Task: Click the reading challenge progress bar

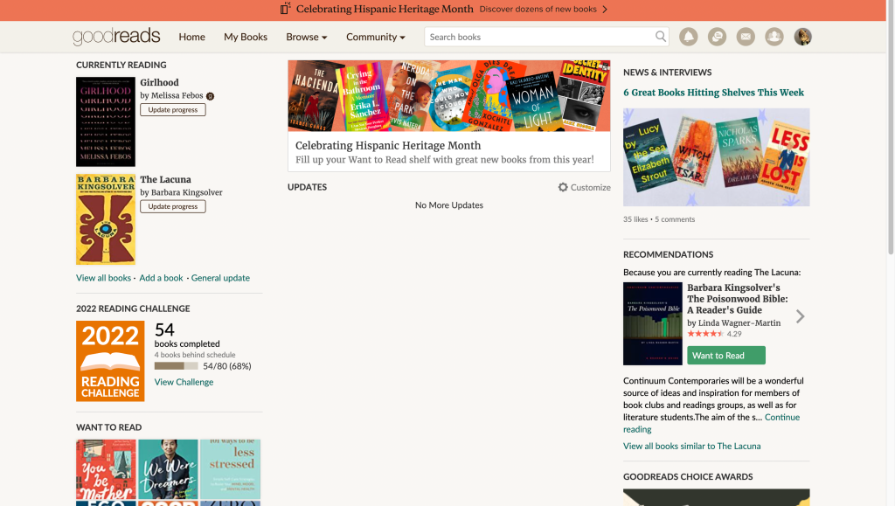Action: [x=177, y=366]
